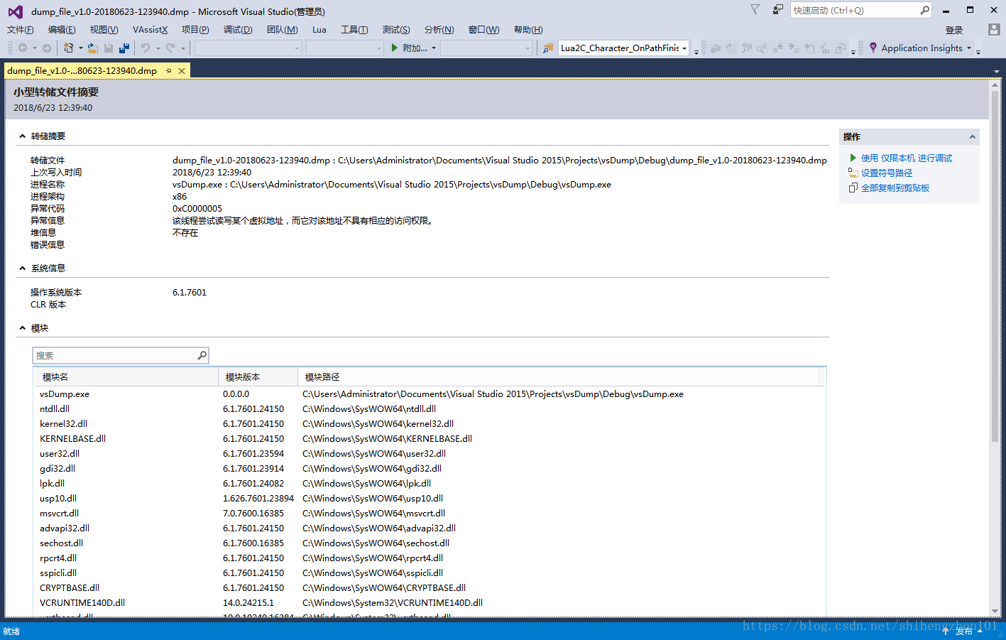Collapse the 模块 section

tap(23, 328)
